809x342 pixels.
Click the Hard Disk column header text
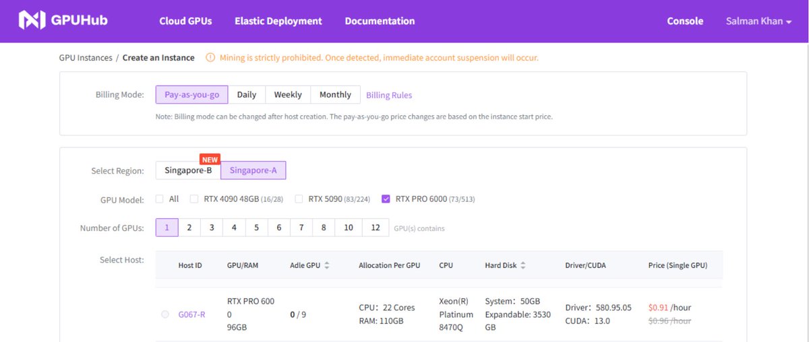point(501,265)
